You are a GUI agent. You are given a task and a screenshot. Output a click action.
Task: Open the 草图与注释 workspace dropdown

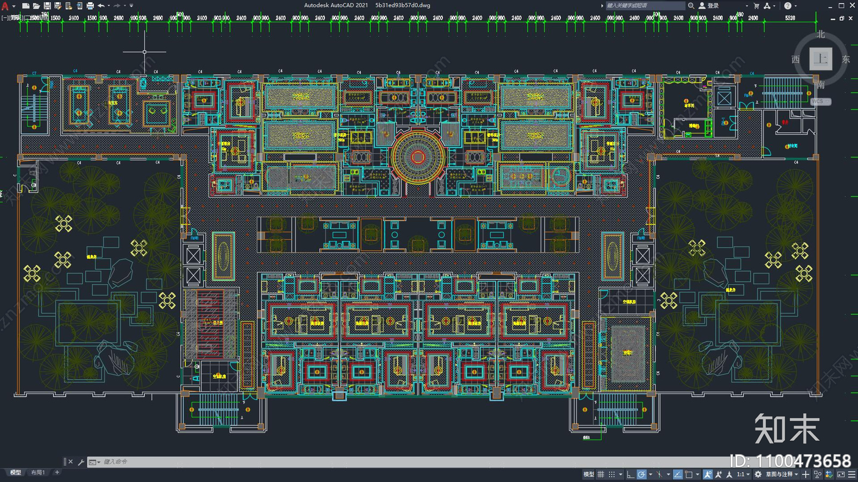(x=782, y=475)
